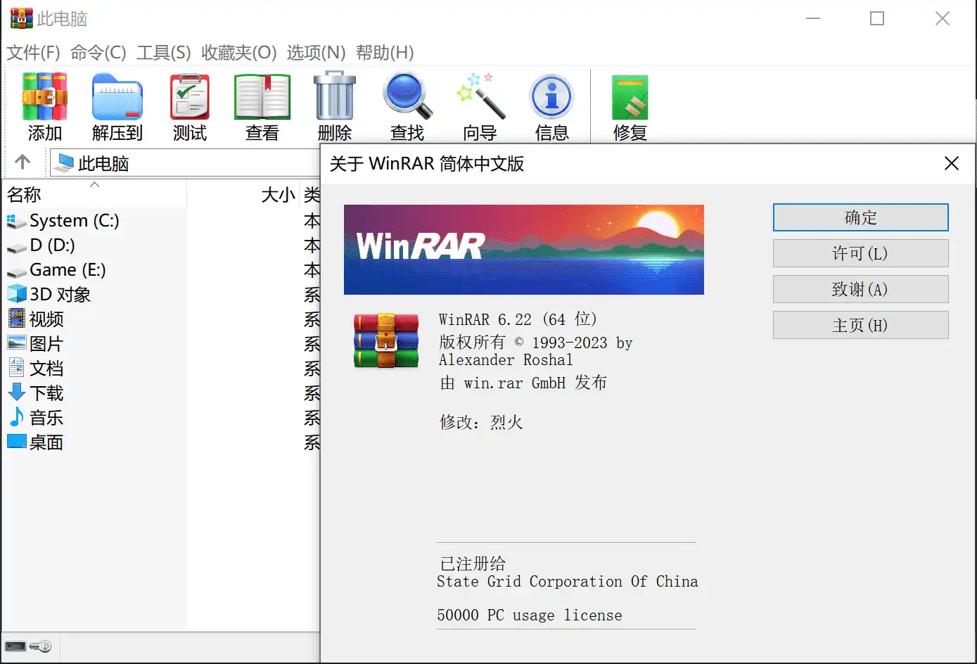The width and height of the screenshot is (977, 664).
Task: Click the License (许可) button
Action: pyautogui.click(x=860, y=253)
